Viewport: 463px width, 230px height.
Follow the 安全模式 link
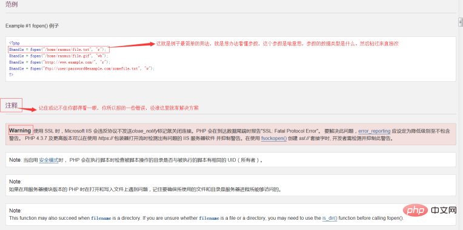click(48, 160)
